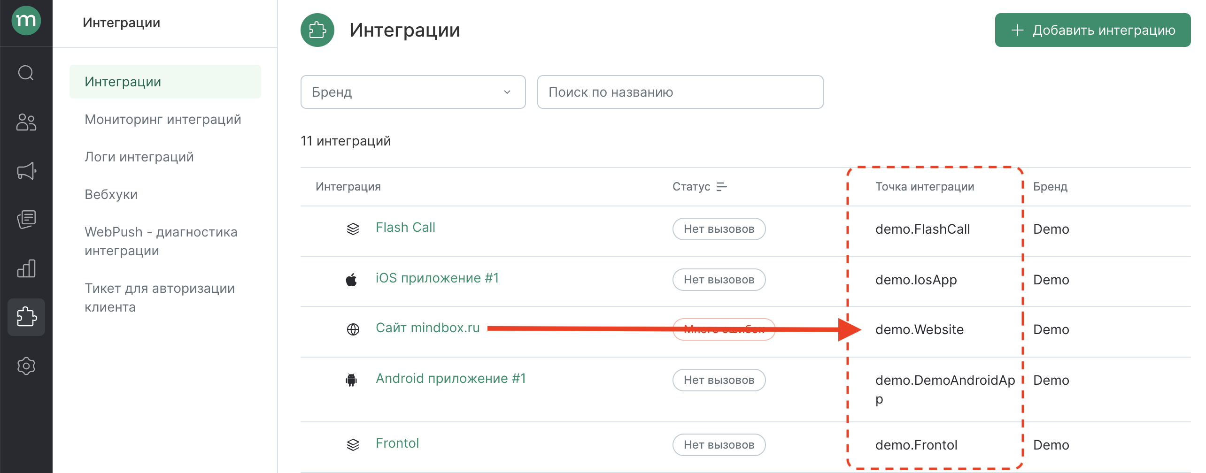Select the Вебхуки section

click(x=111, y=194)
